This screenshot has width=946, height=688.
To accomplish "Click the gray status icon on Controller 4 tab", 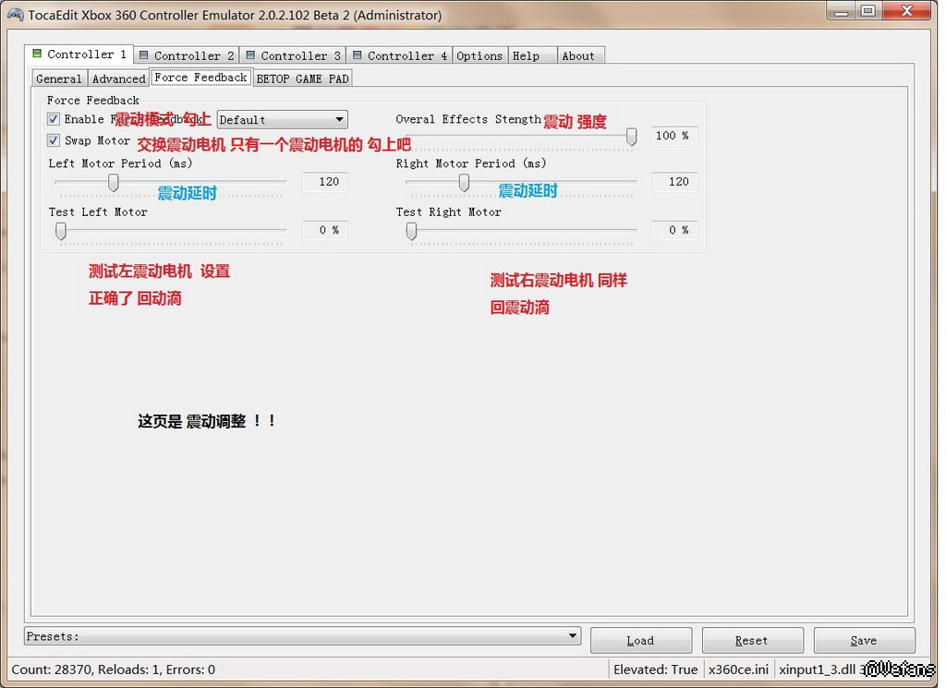I will [x=358, y=54].
